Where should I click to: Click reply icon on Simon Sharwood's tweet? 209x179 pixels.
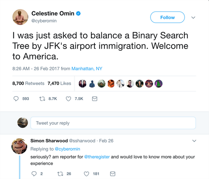34,173
